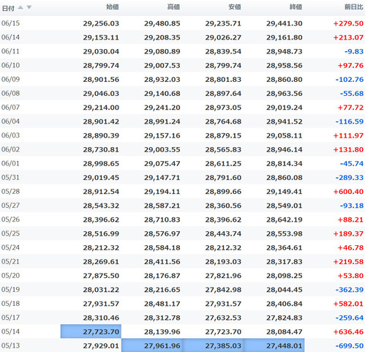Click the +600.40 change on 05/28
Image resolution: width=365 pixels, height=352 pixels.
[x=348, y=192]
